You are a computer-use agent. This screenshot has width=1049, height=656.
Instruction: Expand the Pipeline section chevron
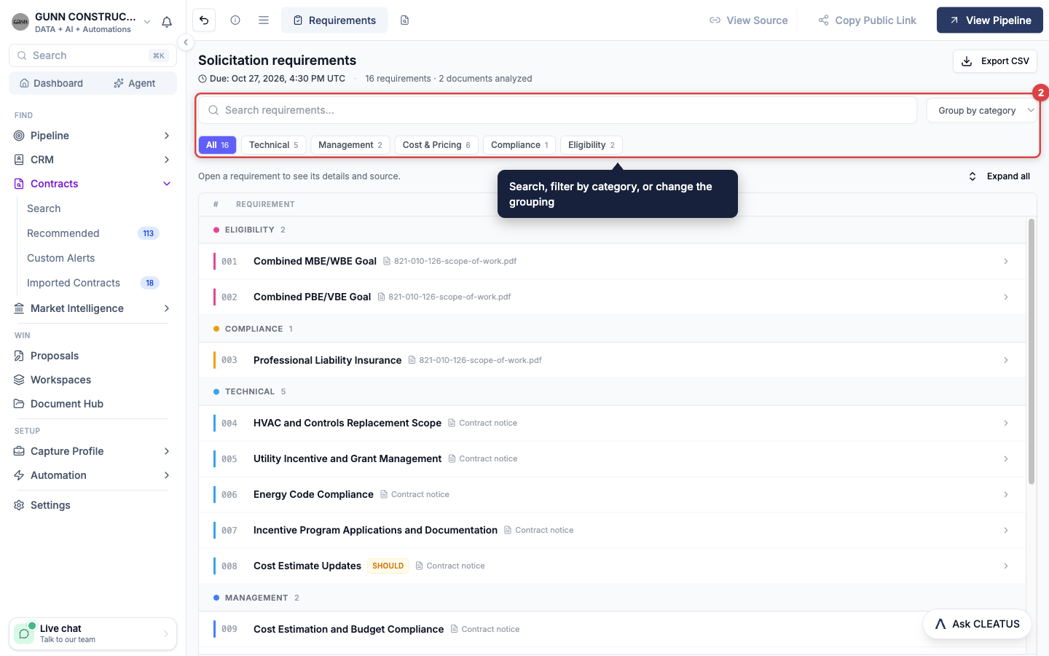167,136
